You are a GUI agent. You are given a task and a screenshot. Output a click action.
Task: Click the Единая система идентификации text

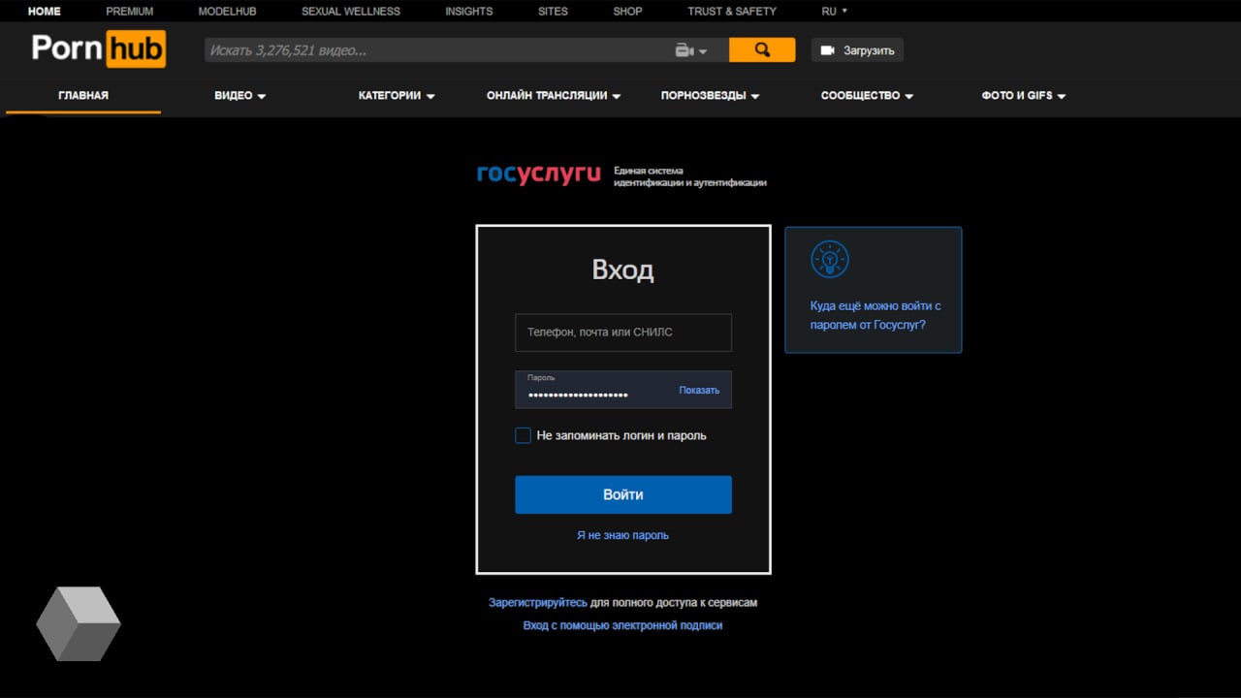[689, 176]
